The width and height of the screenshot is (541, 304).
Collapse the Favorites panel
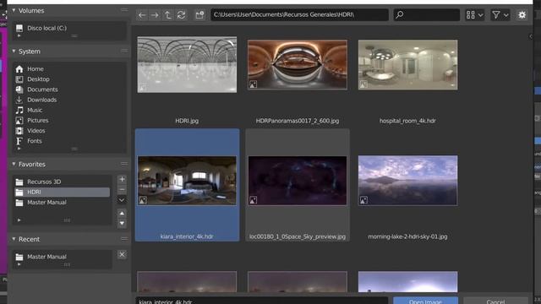[x=14, y=164]
